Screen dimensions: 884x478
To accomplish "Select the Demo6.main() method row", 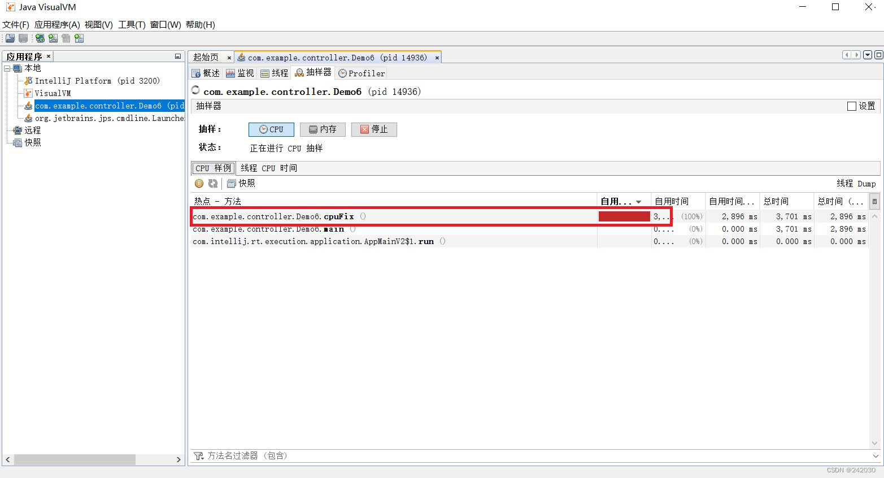I will point(529,229).
